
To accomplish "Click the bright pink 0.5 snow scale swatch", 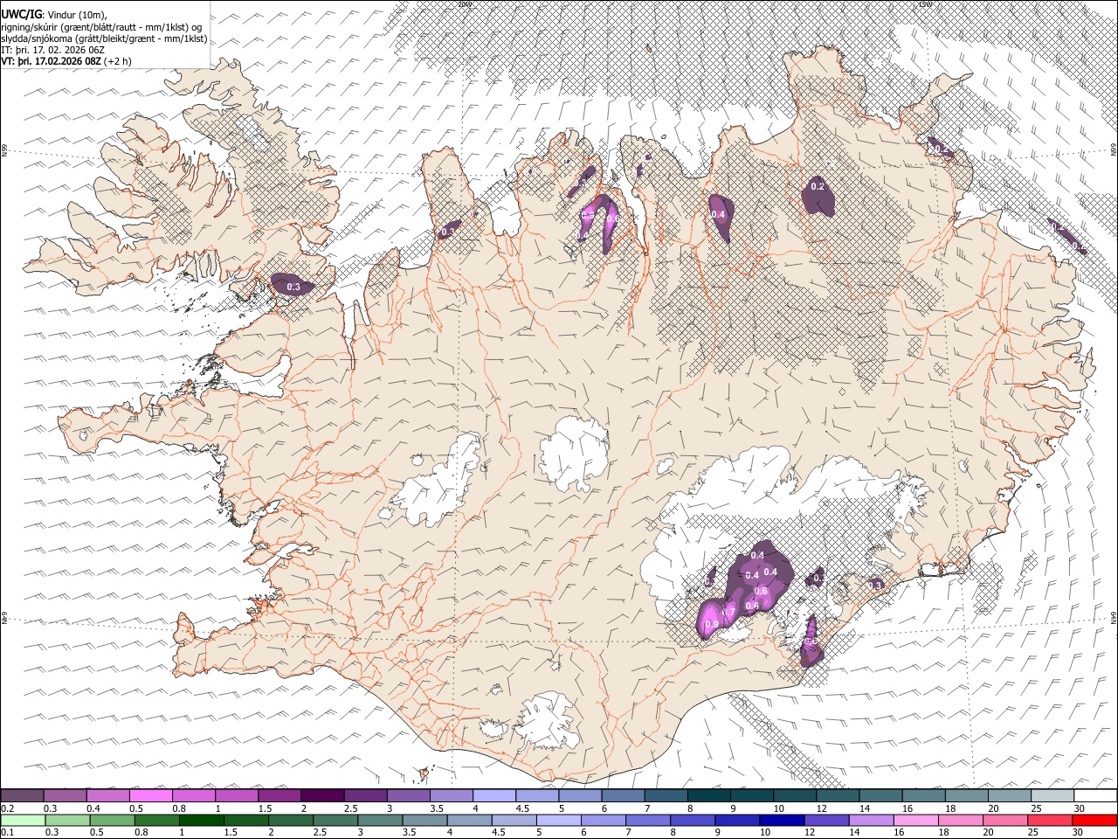I will 151,796.
